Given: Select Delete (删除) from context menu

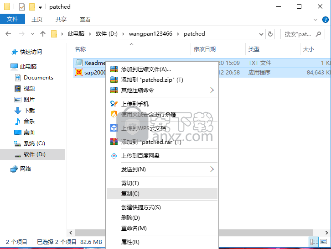Looking at the screenshot, I should pos(162,217).
